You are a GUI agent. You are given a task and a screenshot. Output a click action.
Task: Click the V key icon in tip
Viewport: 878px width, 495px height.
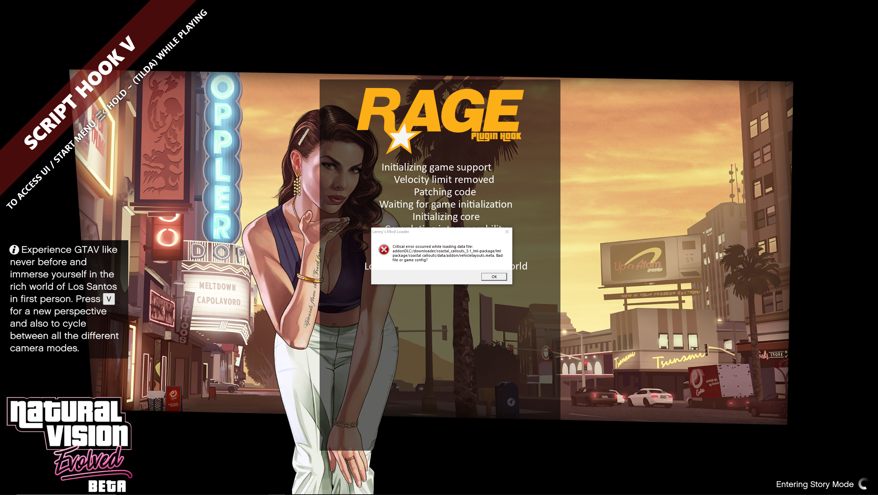tap(109, 299)
